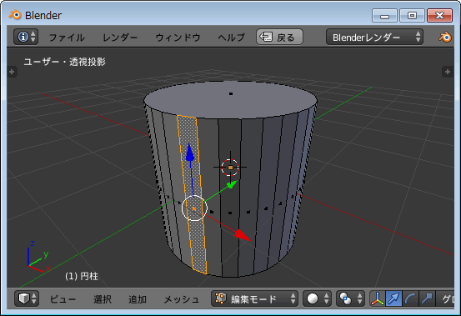Click the Blender logo icon in header

tap(445, 37)
